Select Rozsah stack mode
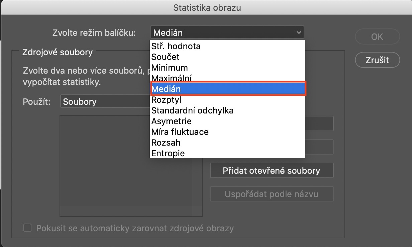Image resolution: width=412 pixels, height=247 pixels. click(x=166, y=143)
